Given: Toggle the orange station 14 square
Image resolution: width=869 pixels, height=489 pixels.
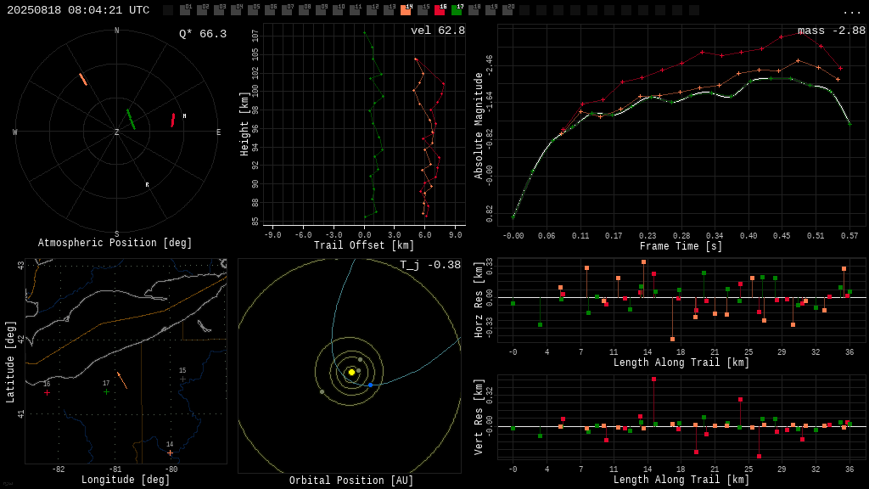Looking at the screenshot, I should pos(406,10).
